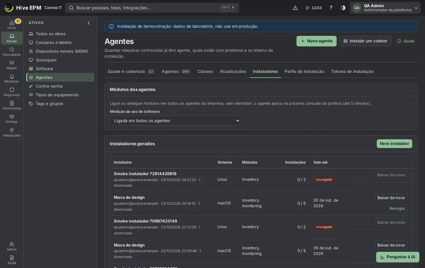Viewport: 425px width, 268px height.
Task: Focus the Buscar pessoas search field
Action: coord(152,8)
